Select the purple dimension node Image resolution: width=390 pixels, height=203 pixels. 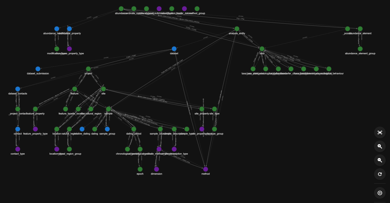pyautogui.click(x=157, y=169)
